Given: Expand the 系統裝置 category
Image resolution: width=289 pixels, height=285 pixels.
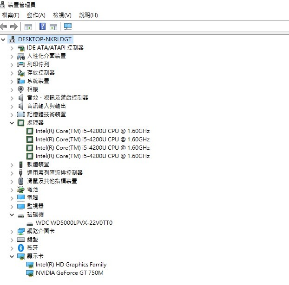Looking at the screenshot, I should 12,82.
